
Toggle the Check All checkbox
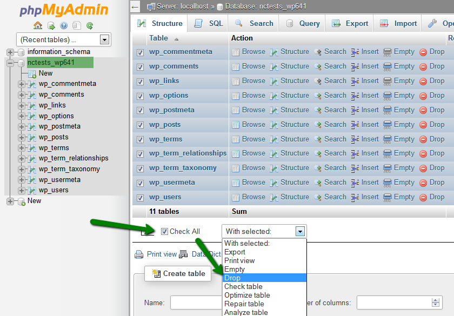point(164,231)
